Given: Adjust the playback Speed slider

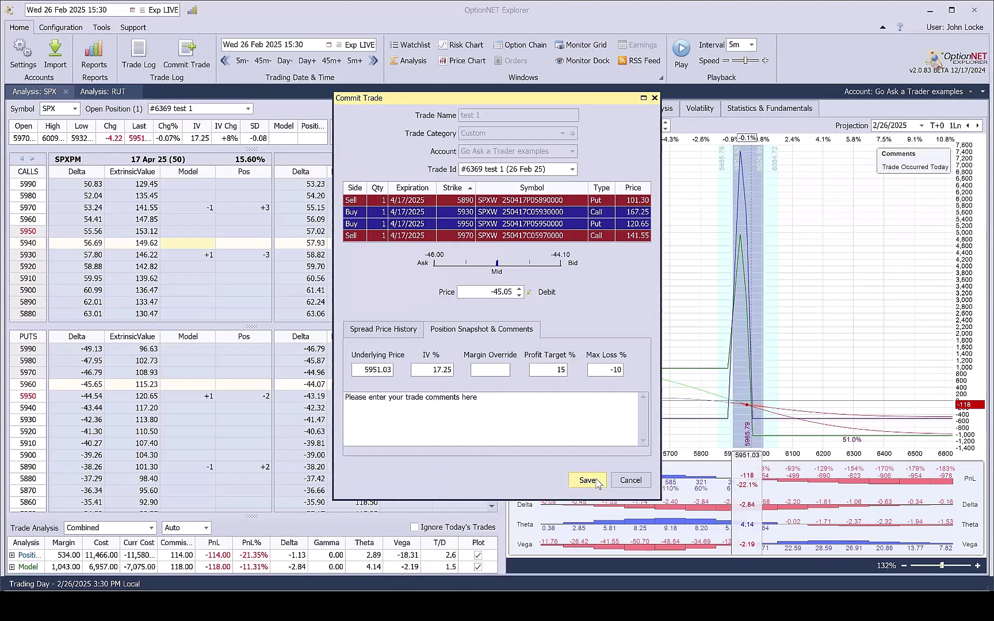Looking at the screenshot, I should click(745, 60).
